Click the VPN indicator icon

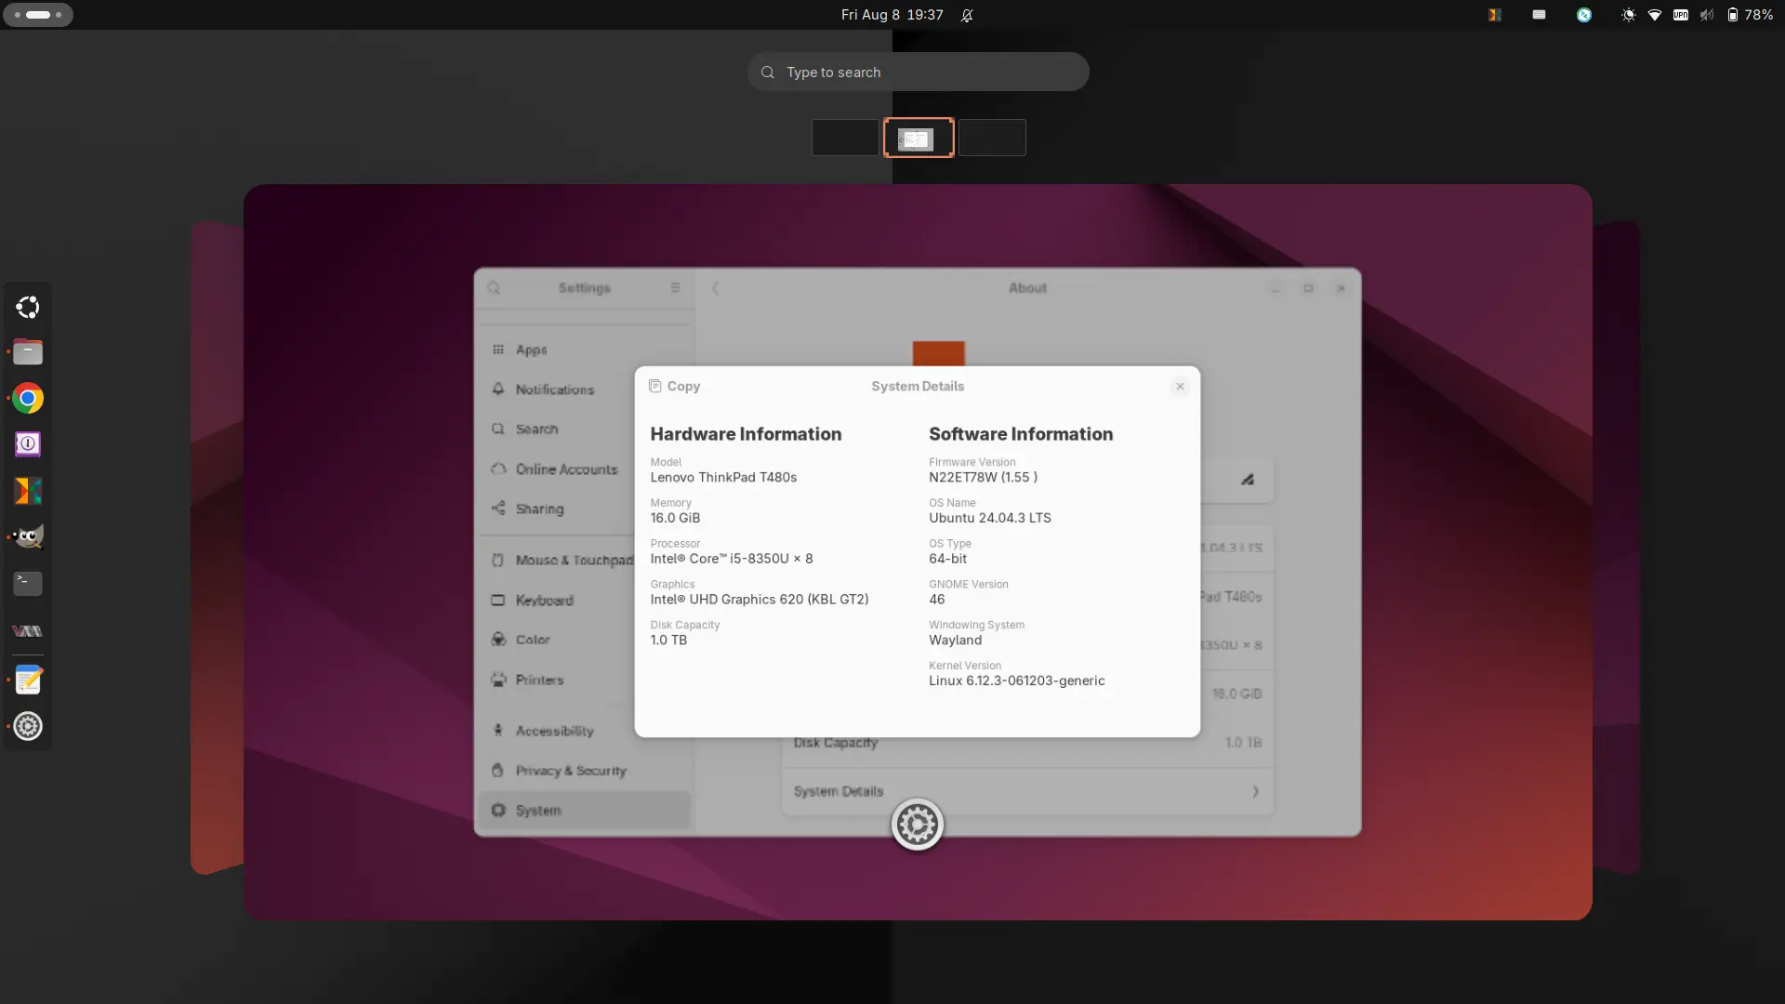[1681, 15]
